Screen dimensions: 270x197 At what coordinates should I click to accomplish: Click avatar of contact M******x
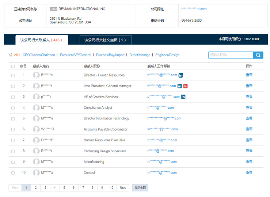36,173
